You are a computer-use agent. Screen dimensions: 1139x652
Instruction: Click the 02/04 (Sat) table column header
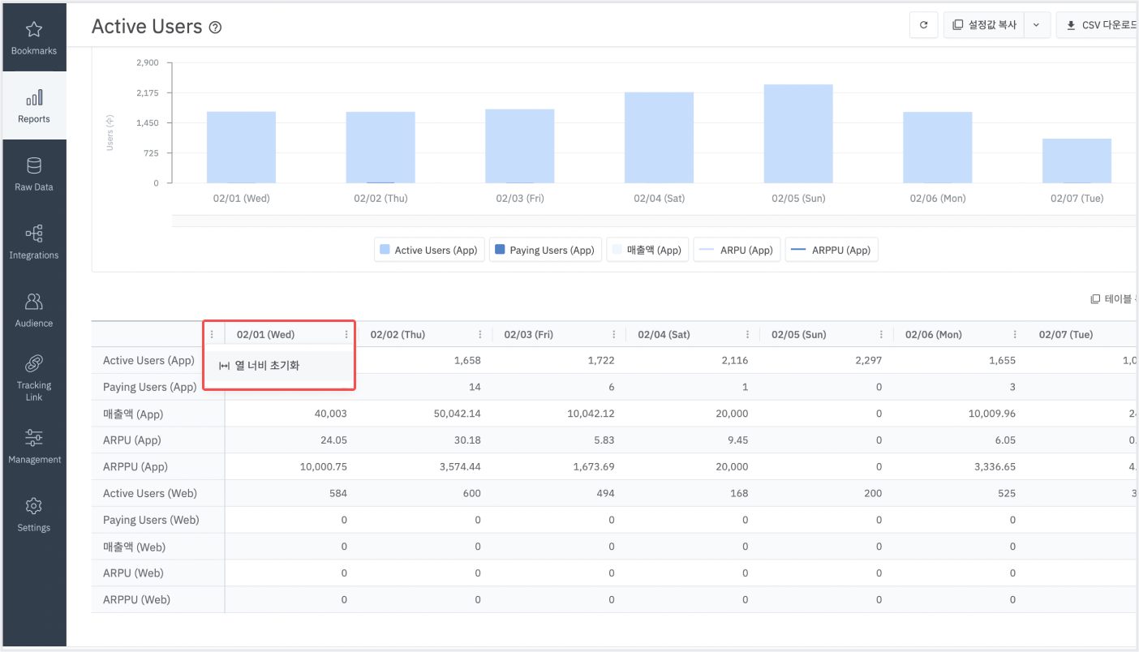pos(663,334)
